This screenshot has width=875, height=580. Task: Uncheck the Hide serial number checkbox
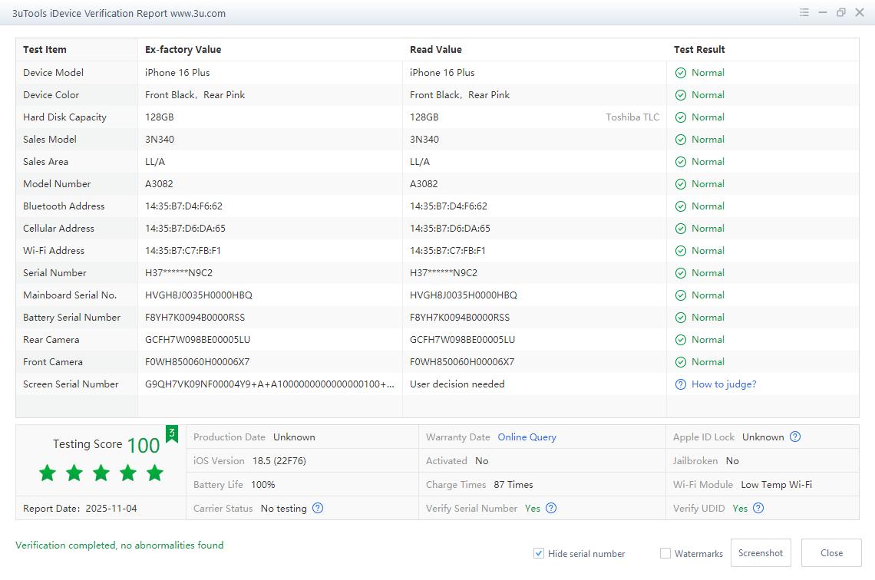[539, 553]
